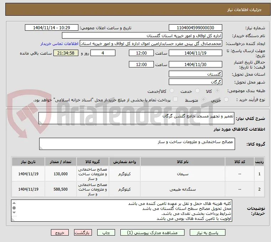The image size is (271, 242).
Task: Click the سیمان item name cell
Action: coord(183,174)
